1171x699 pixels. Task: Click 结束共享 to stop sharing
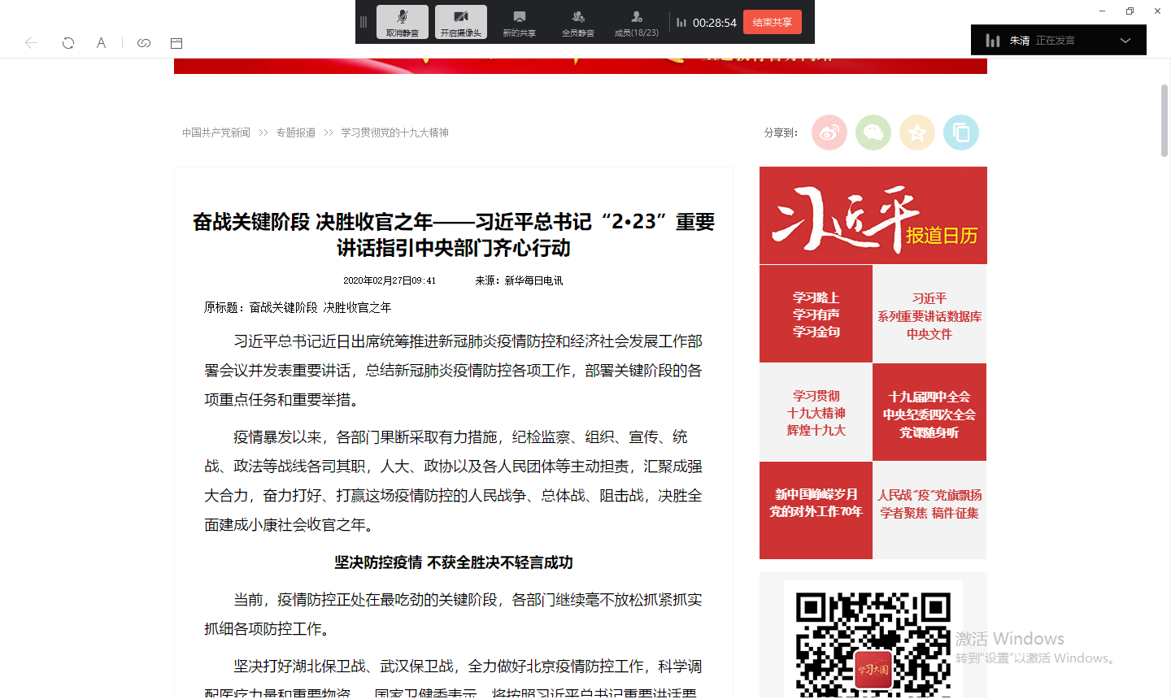click(772, 22)
